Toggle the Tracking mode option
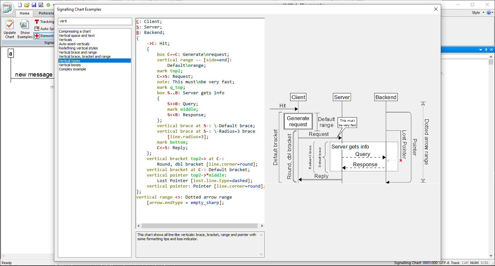 [44, 22]
